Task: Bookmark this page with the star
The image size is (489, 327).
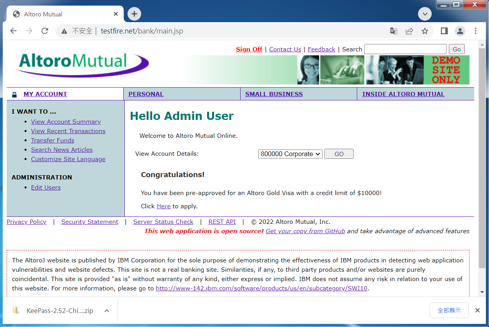Action: [x=425, y=31]
